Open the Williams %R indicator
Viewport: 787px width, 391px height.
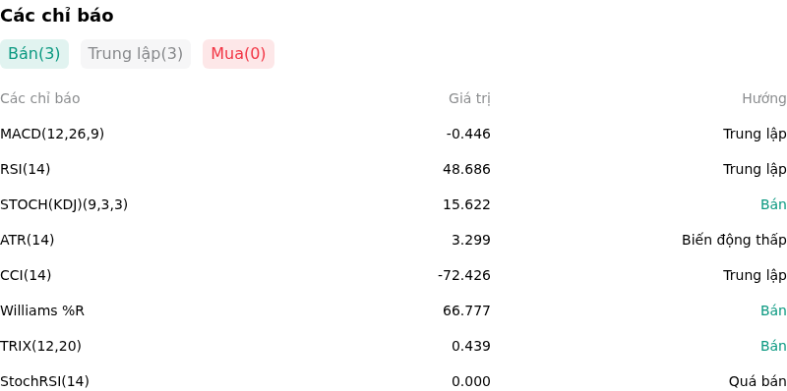[x=42, y=310]
